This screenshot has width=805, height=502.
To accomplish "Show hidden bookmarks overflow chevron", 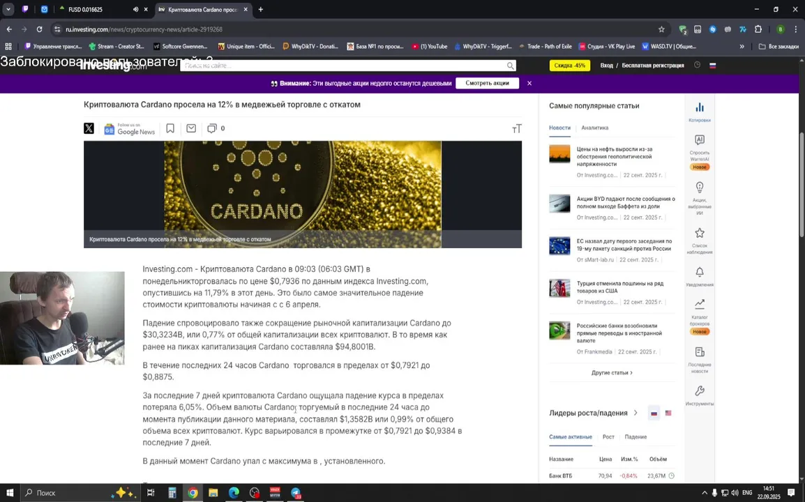I will point(742,46).
